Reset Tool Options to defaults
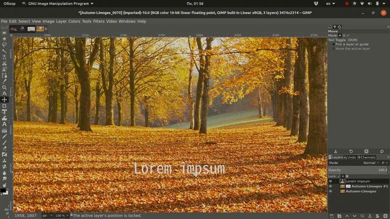The height and width of the screenshot is (219, 390). coord(382,151)
